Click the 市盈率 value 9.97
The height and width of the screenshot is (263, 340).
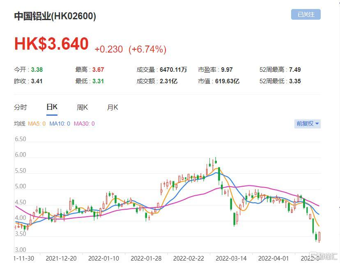click(227, 70)
